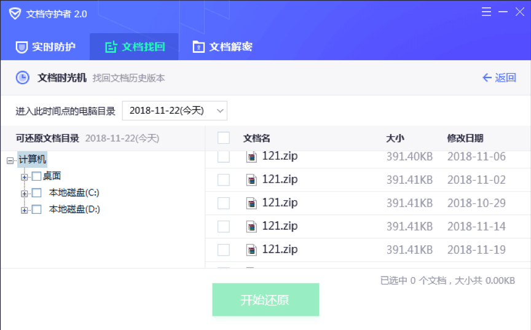Image resolution: width=531 pixels, height=330 pixels.
Task: Click the 文档时光机 clock icon
Action: pos(22,78)
